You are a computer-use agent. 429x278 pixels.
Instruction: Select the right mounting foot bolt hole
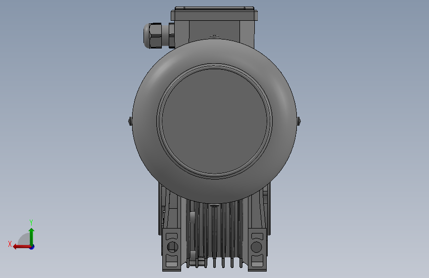[x=256, y=247]
